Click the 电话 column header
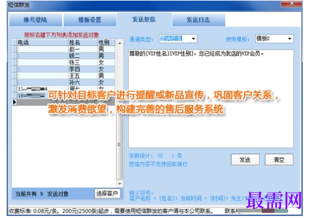Image resolution: width=313 pixels, height=219 pixels. pyautogui.click(x=42, y=42)
